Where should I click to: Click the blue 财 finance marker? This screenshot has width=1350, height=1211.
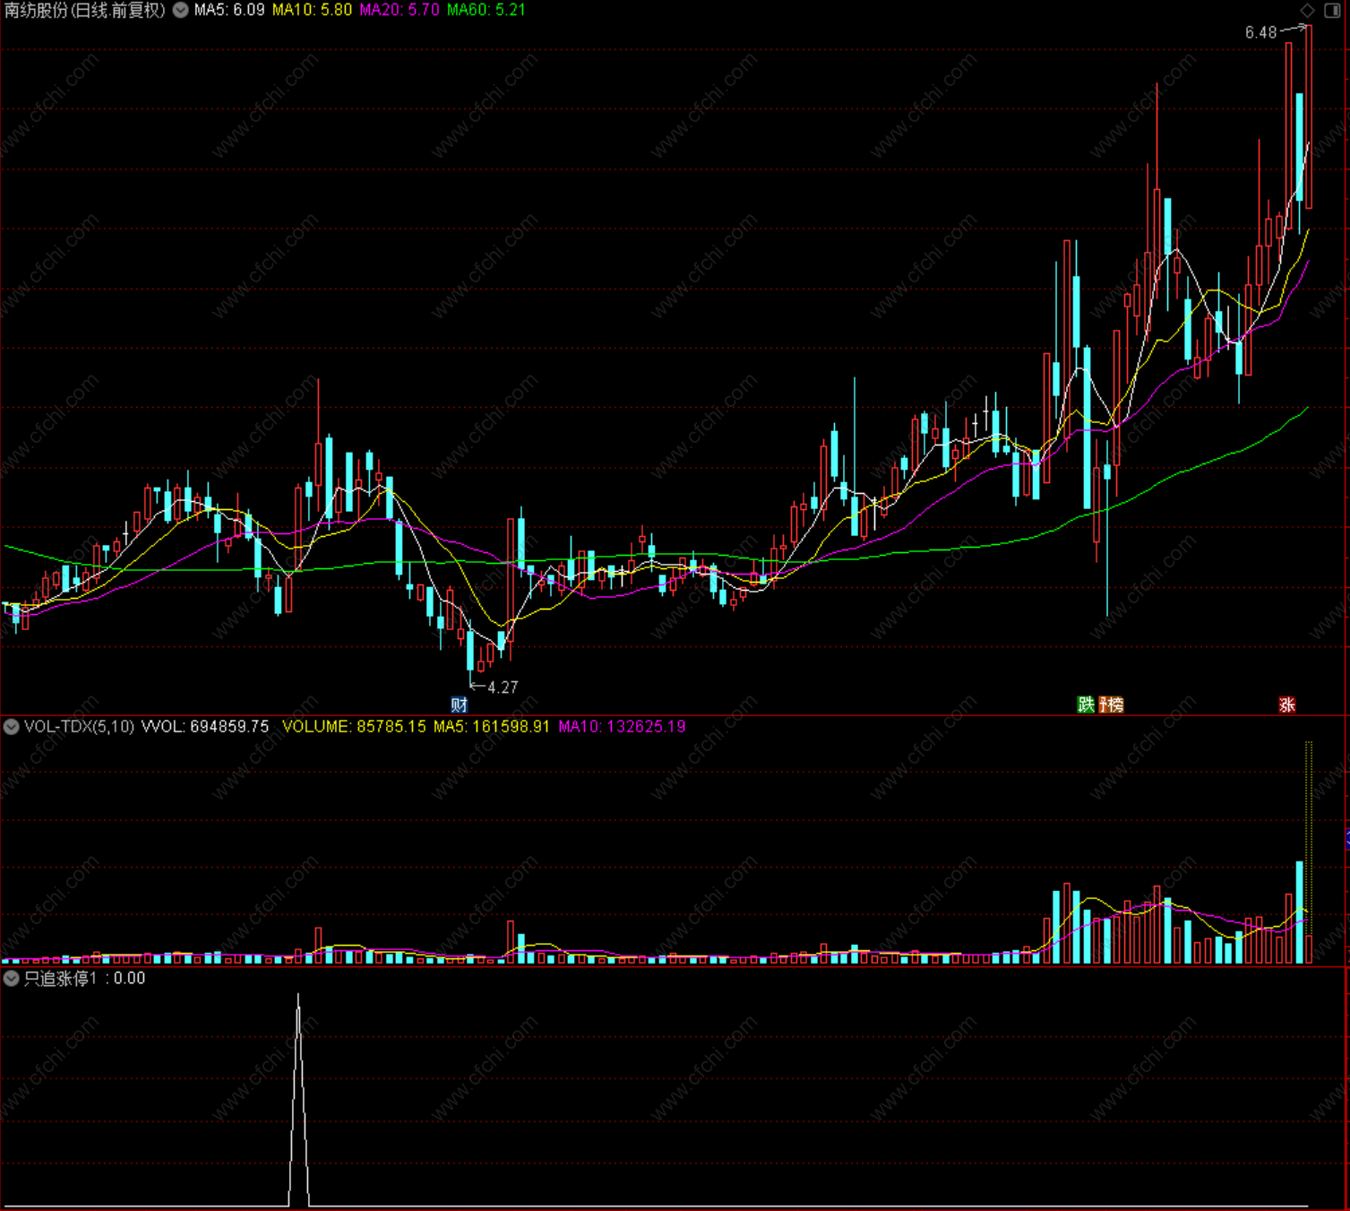pyautogui.click(x=459, y=705)
